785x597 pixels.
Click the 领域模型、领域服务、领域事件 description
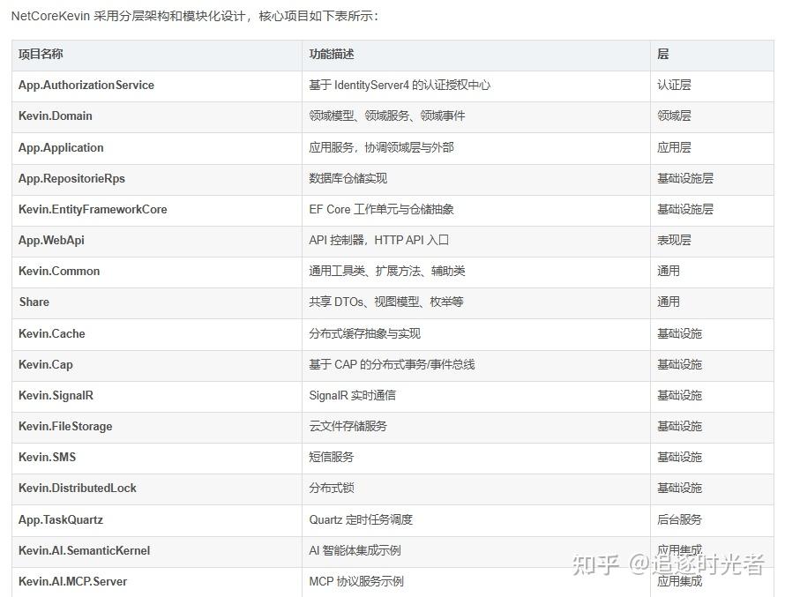click(x=387, y=116)
